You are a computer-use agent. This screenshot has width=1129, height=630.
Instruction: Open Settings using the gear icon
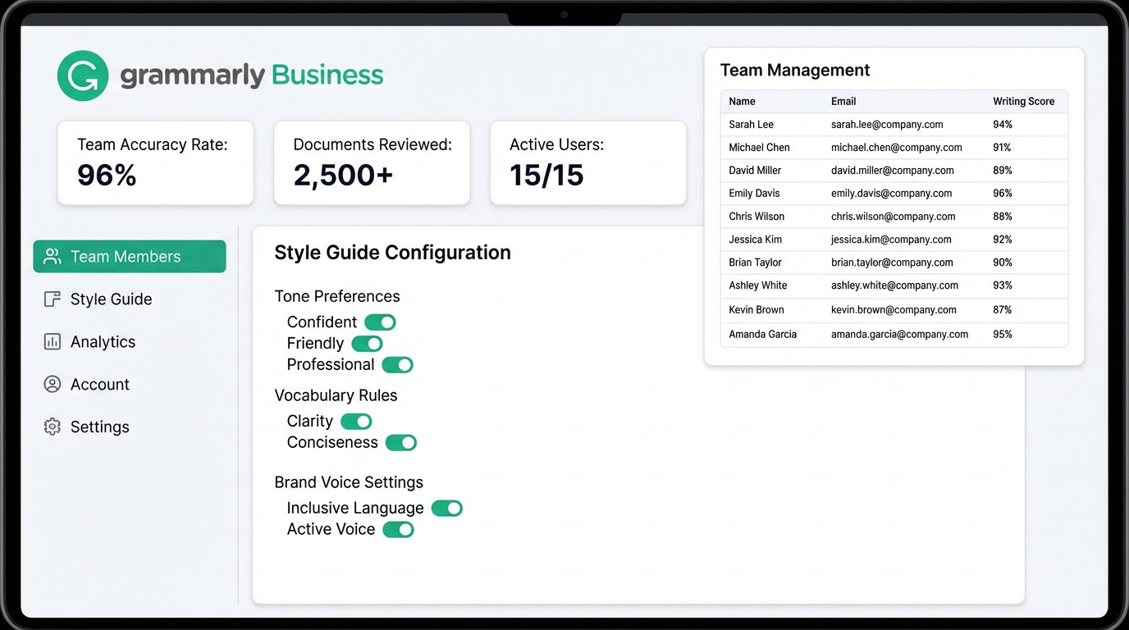tap(52, 427)
